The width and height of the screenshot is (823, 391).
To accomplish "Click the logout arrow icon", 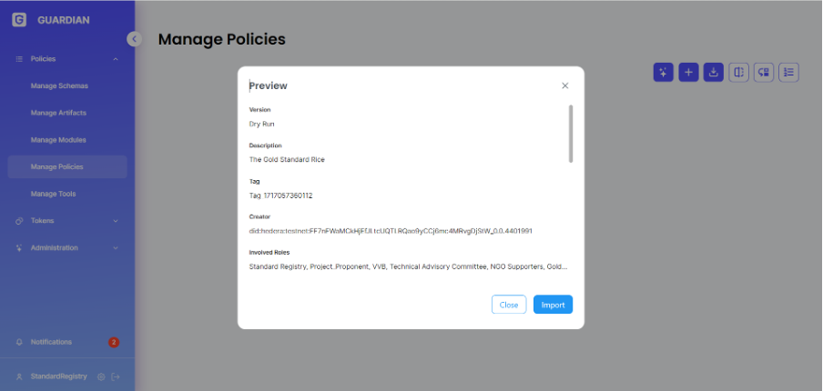I will click(116, 376).
